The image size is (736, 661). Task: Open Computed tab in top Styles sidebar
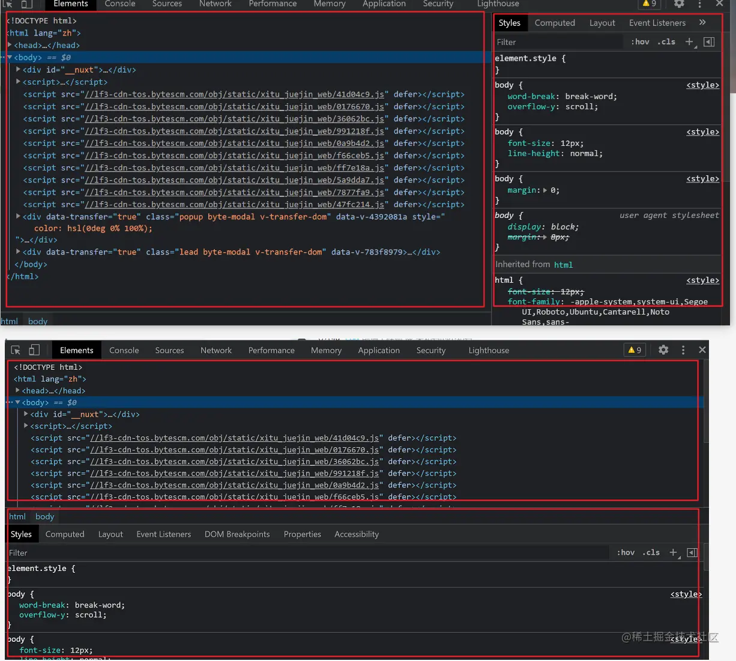tap(555, 23)
